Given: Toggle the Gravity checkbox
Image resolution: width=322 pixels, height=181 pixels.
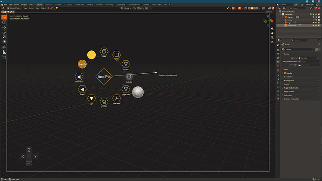Looking at the screenshot, I should point(285,73).
